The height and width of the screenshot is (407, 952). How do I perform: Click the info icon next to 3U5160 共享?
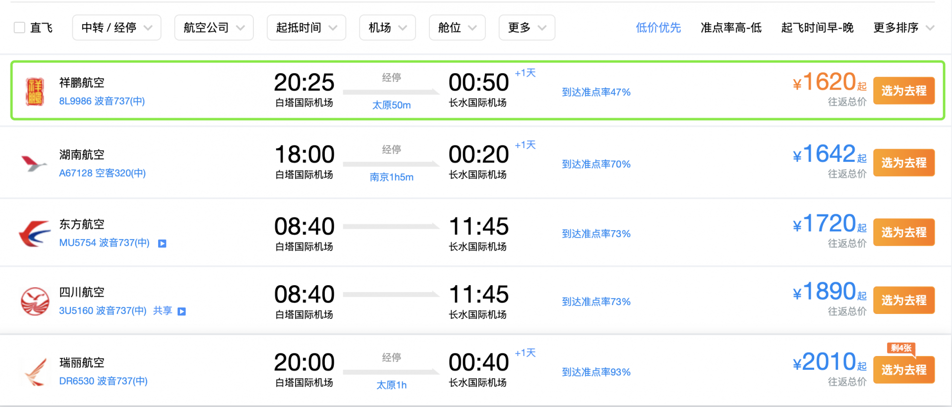[x=181, y=311]
